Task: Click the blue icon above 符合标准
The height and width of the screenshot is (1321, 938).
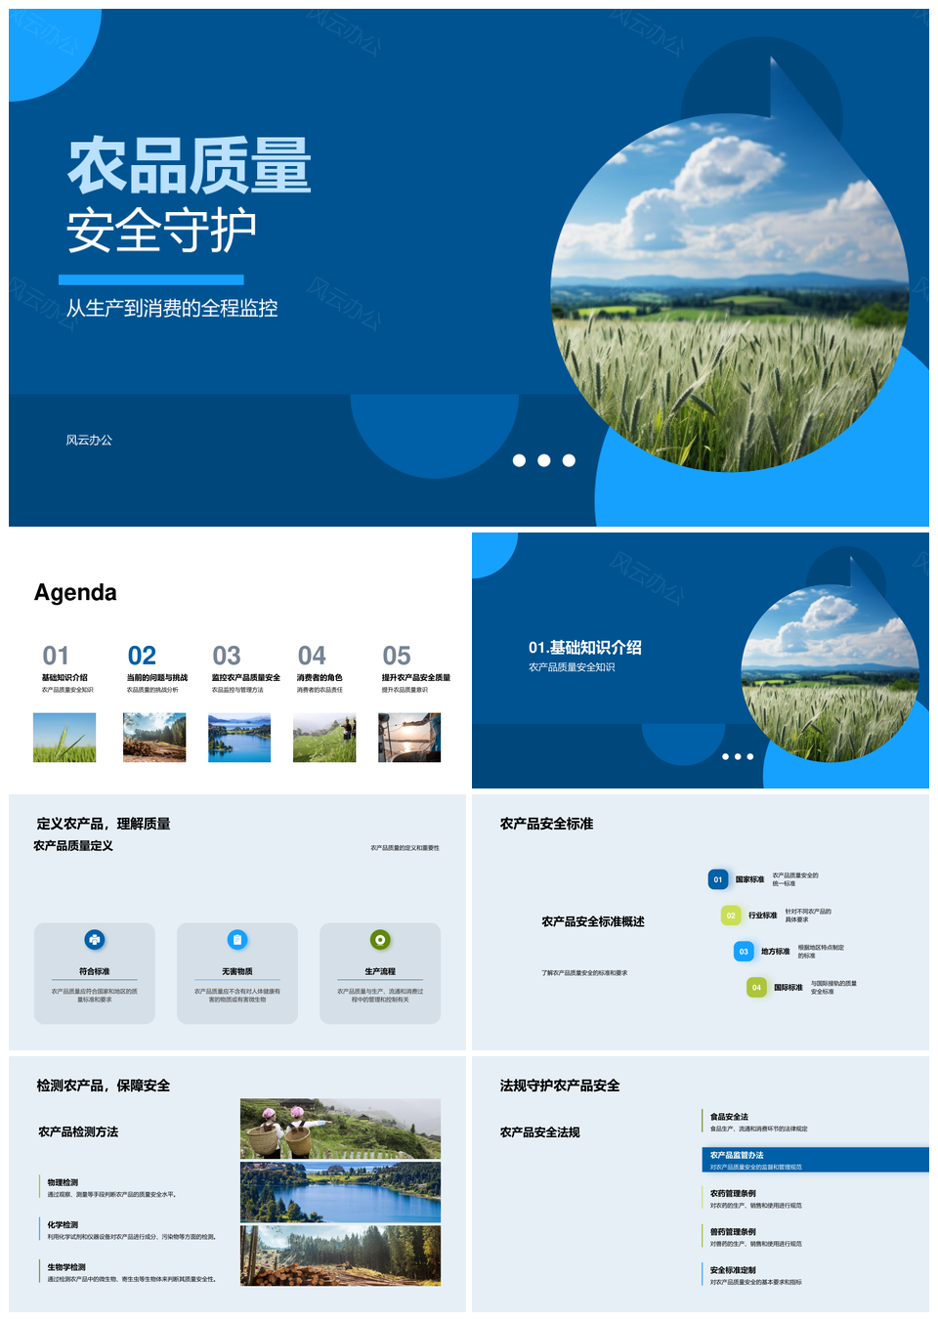Action: click(x=94, y=940)
